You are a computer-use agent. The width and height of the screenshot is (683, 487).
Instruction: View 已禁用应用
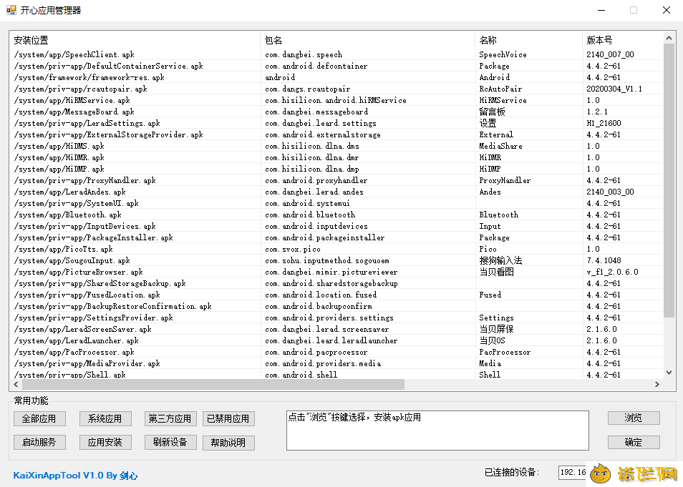[x=228, y=418]
